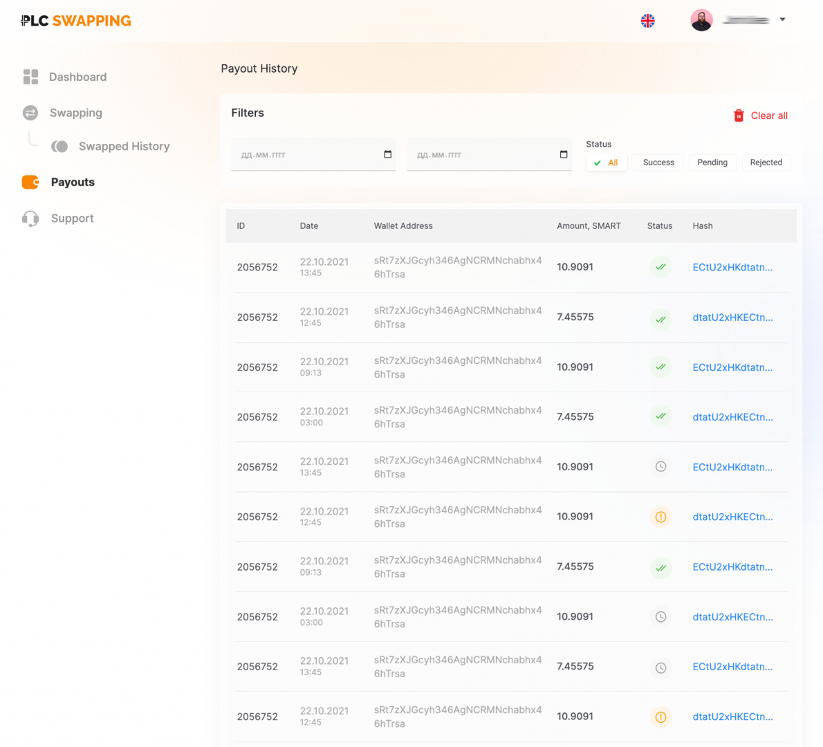The width and height of the screenshot is (823, 747).
Task: Filter payouts by Pending status
Action: 712,163
